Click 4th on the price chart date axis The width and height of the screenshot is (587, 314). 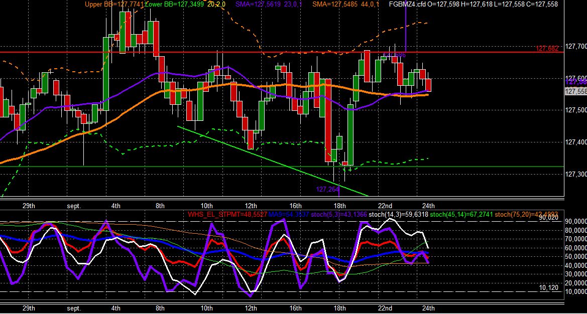pos(115,206)
